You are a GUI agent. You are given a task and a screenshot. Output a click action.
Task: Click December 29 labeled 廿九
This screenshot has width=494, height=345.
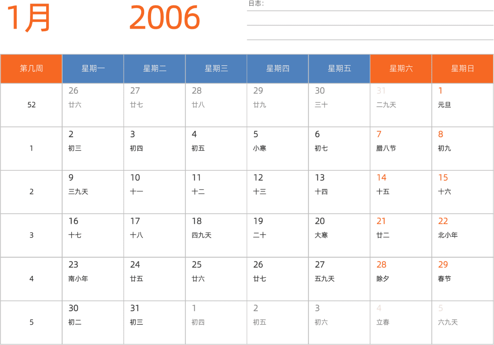point(277,105)
